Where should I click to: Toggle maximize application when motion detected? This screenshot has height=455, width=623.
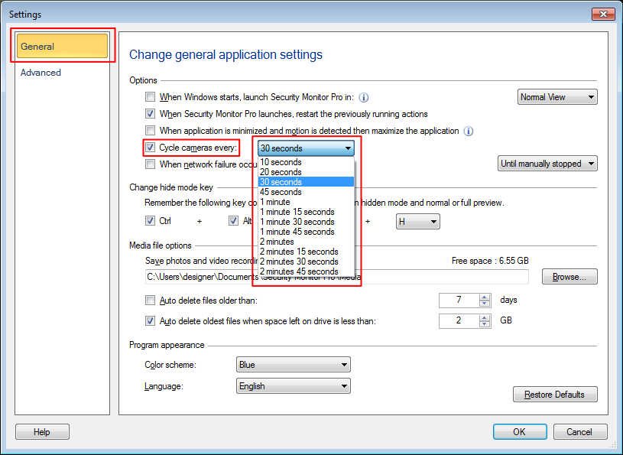coord(150,130)
